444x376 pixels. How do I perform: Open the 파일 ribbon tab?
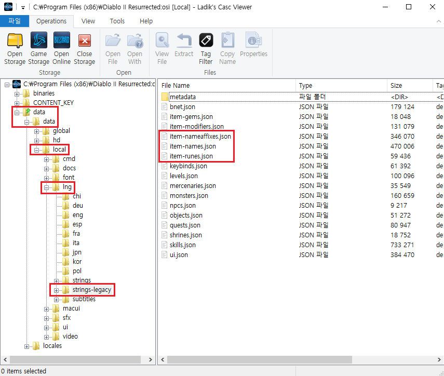coord(15,21)
